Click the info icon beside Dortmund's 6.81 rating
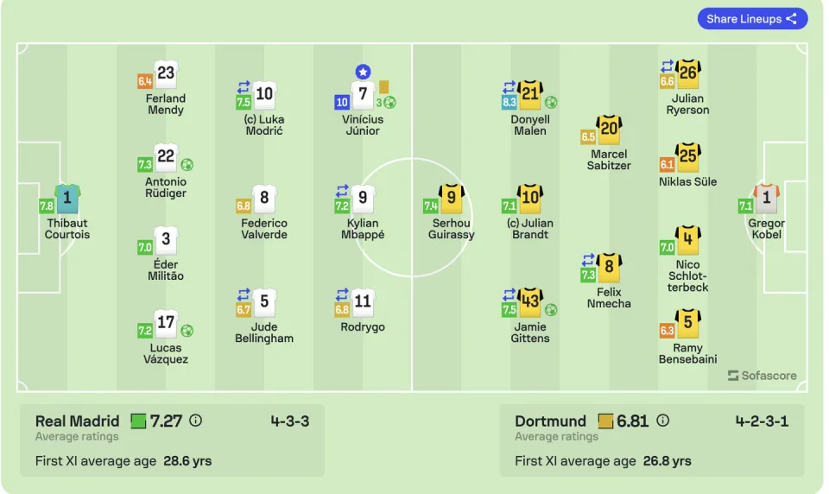This screenshot has height=494, width=829. [662, 421]
